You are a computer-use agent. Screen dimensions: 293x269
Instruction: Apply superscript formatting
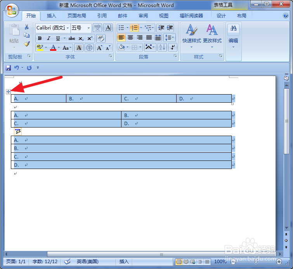(90, 38)
